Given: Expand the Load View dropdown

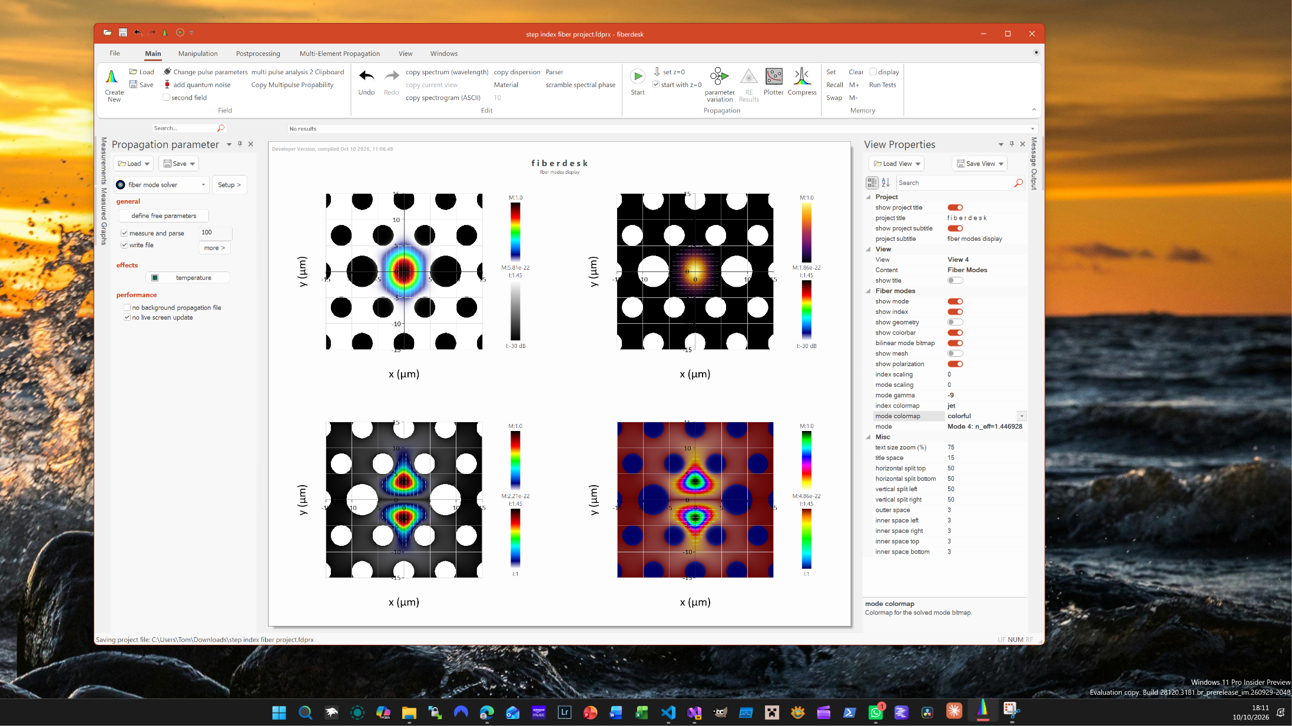Looking at the screenshot, I should (x=917, y=164).
